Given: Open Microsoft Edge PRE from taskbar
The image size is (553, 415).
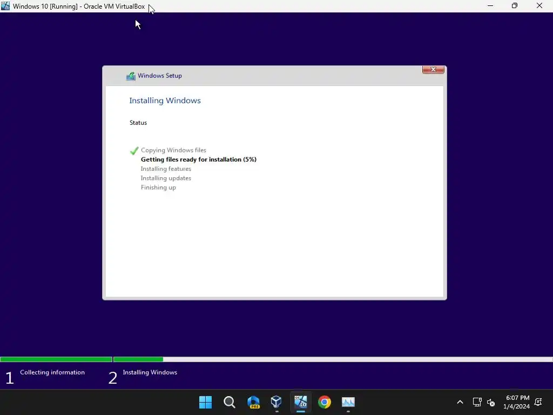Looking at the screenshot, I should (x=253, y=402).
